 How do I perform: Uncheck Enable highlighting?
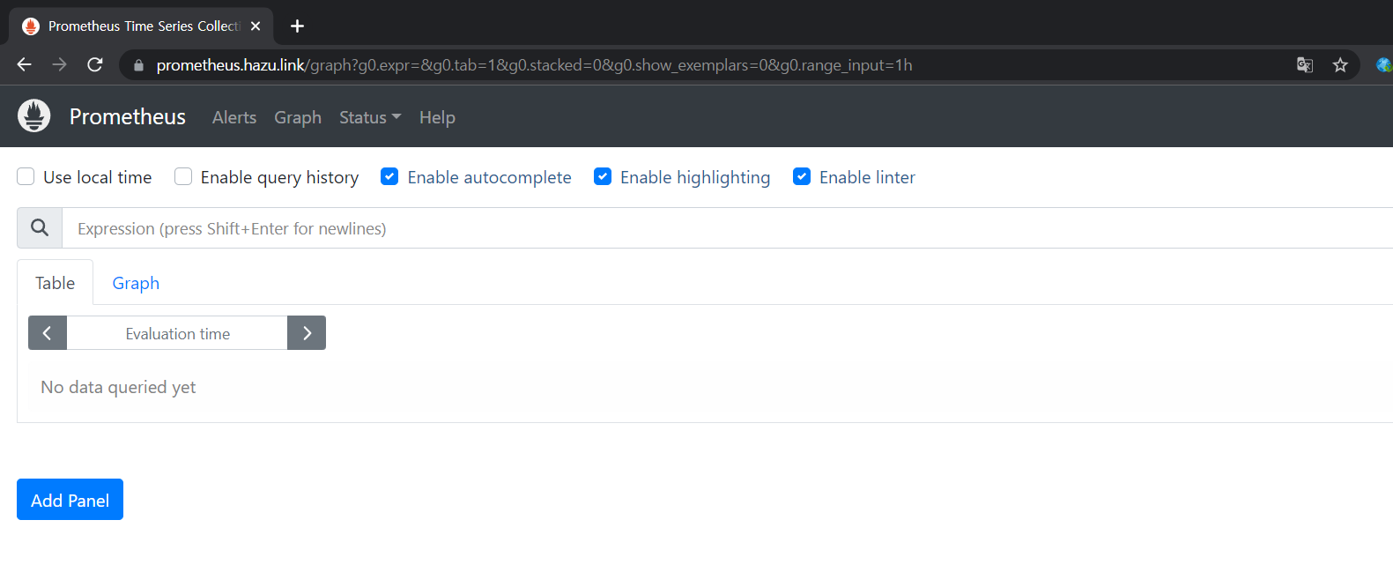603,176
